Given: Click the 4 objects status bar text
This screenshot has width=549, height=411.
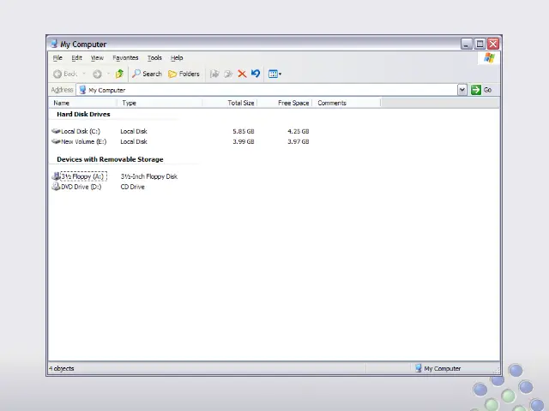Looking at the screenshot, I should (62, 368).
